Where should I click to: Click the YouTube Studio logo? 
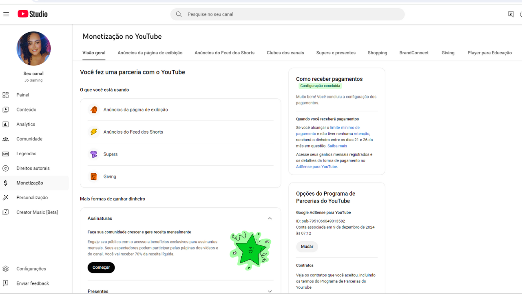click(33, 14)
